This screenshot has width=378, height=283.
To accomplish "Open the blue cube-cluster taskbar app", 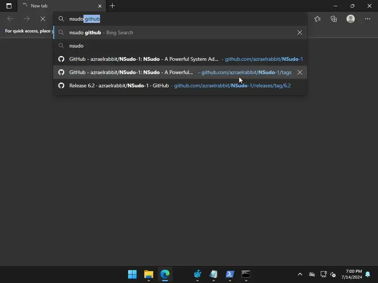I will click(197, 274).
